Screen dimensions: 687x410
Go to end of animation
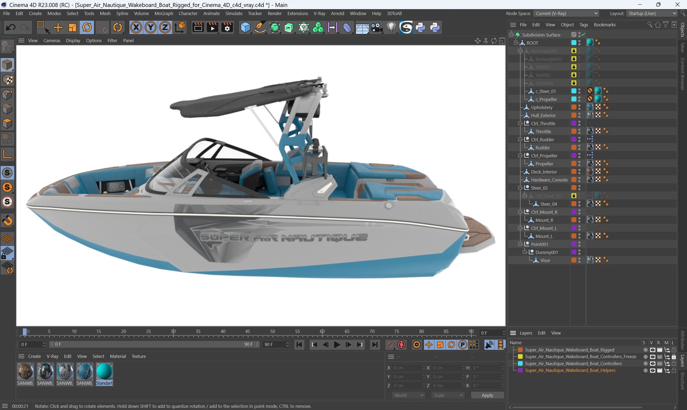375,345
